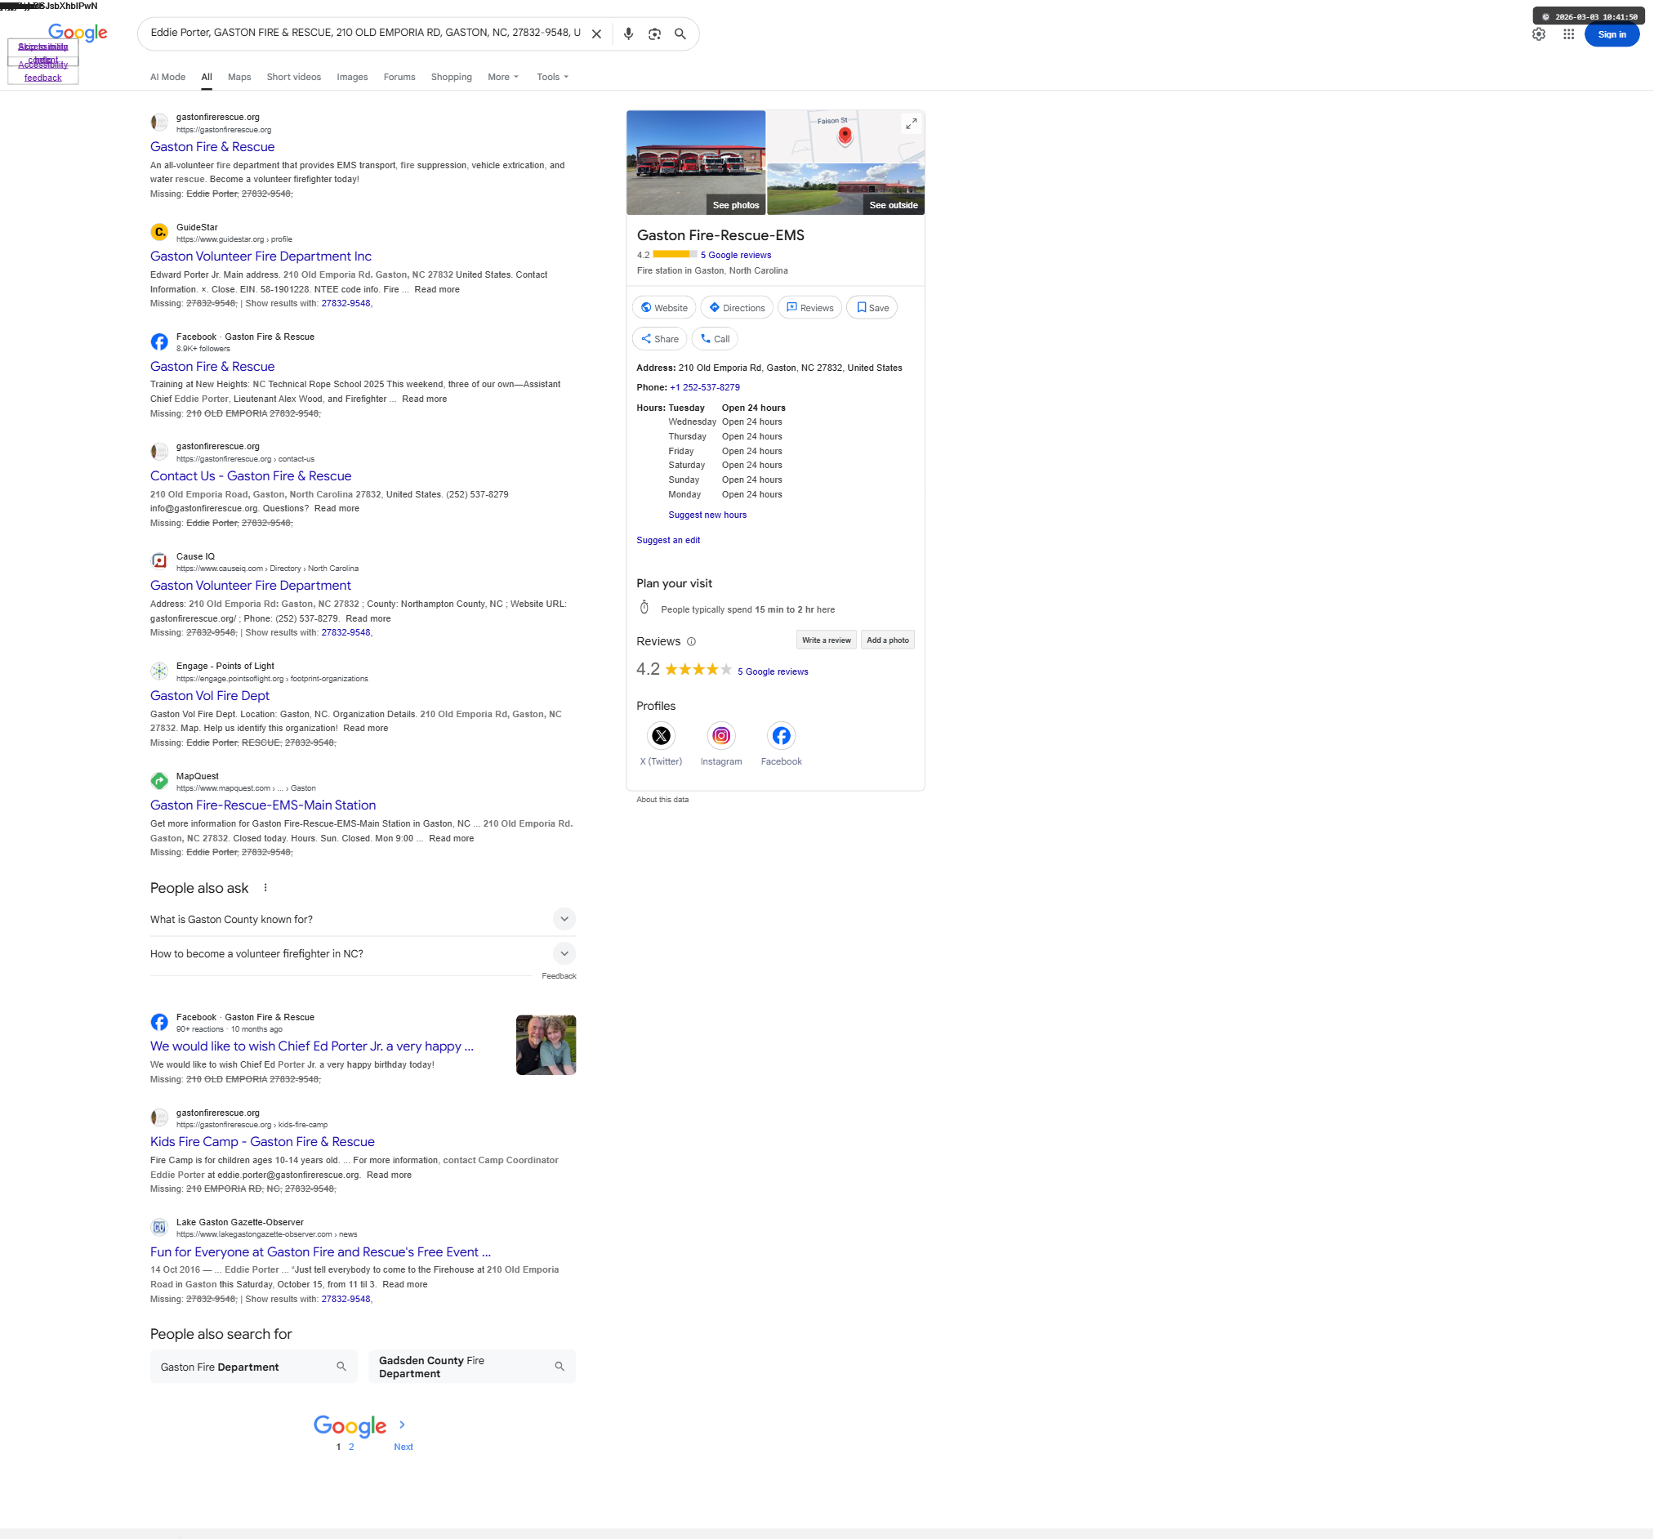Select 'Gadsden County Fire Department' related search
The height and width of the screenshot is (1539, 1663).
472,1367
